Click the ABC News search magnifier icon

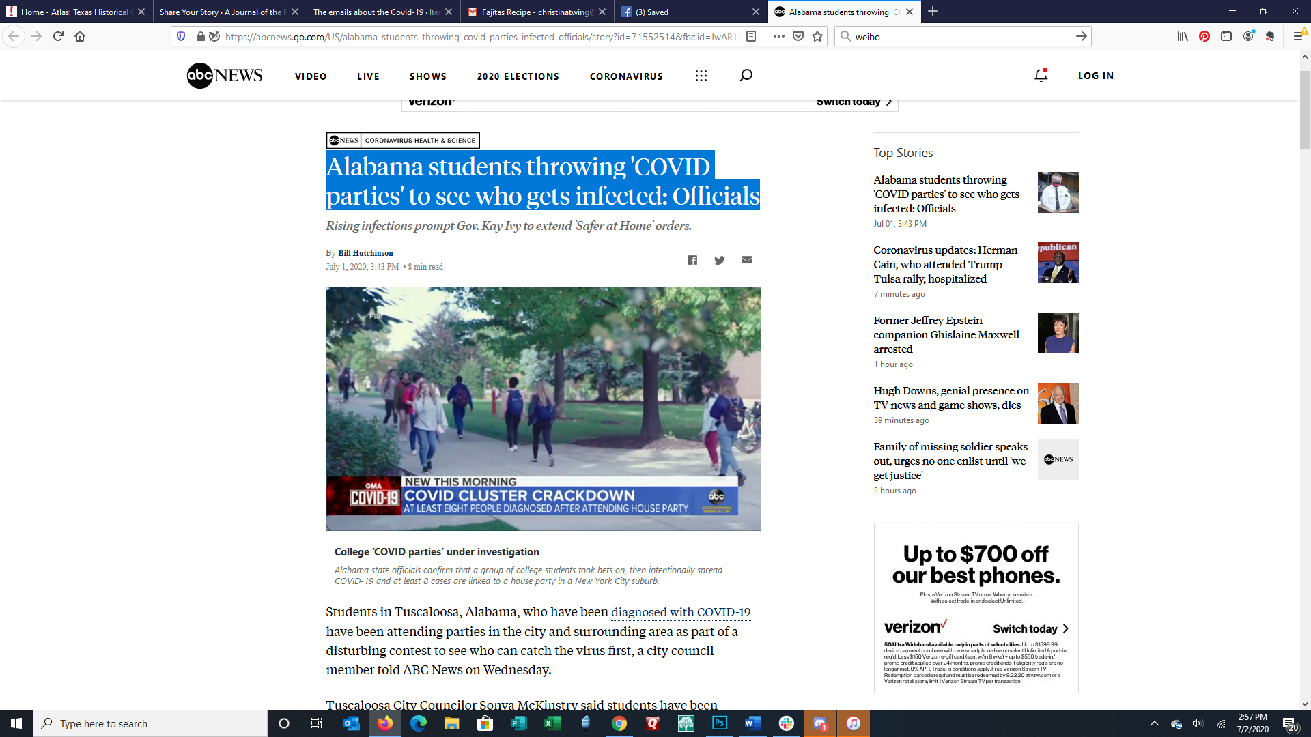[746, 76]
